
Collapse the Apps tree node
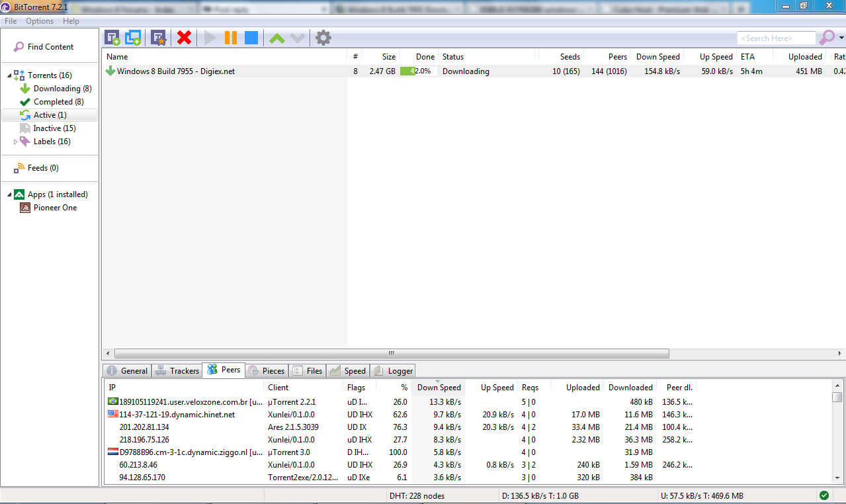(x=9, y=194)
